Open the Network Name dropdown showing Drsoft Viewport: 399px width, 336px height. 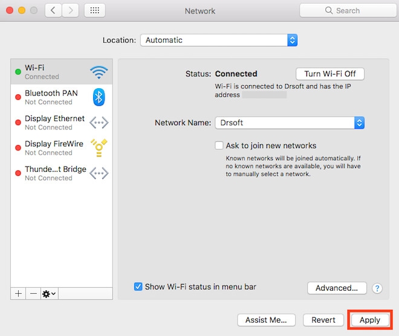click(290, 123)
